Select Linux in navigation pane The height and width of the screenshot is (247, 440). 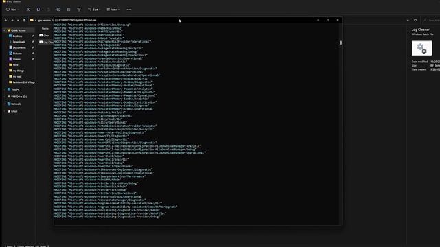(x=14, y=111)
